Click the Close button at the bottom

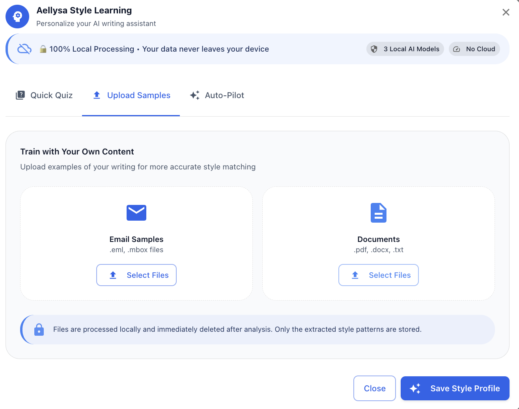[x=374, y=389]
